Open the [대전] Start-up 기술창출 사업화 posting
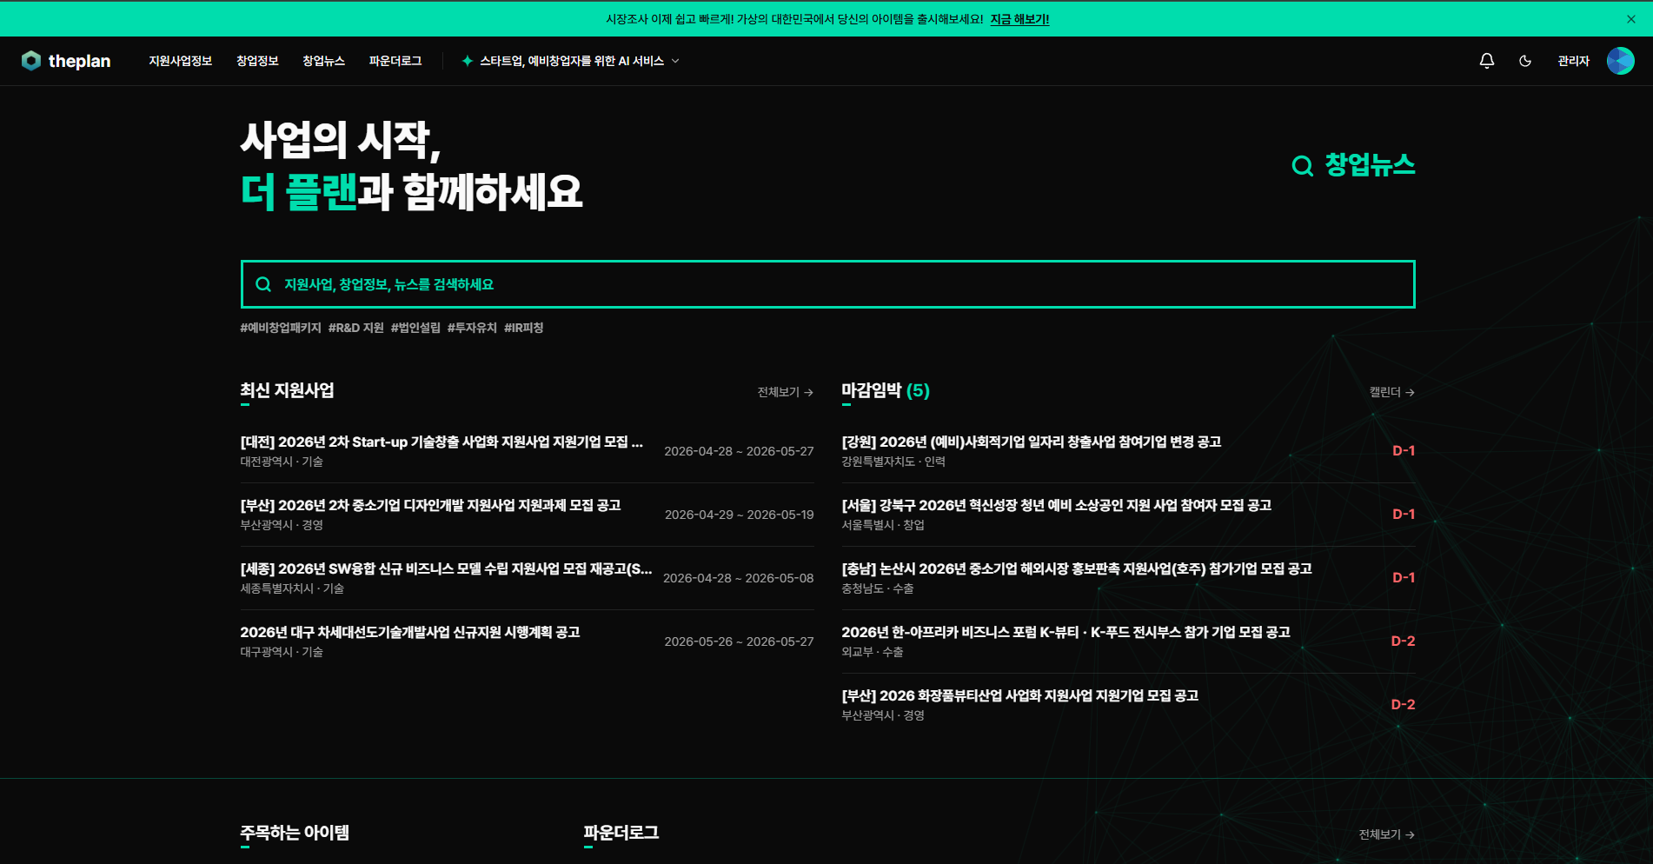 click(441, 442)
